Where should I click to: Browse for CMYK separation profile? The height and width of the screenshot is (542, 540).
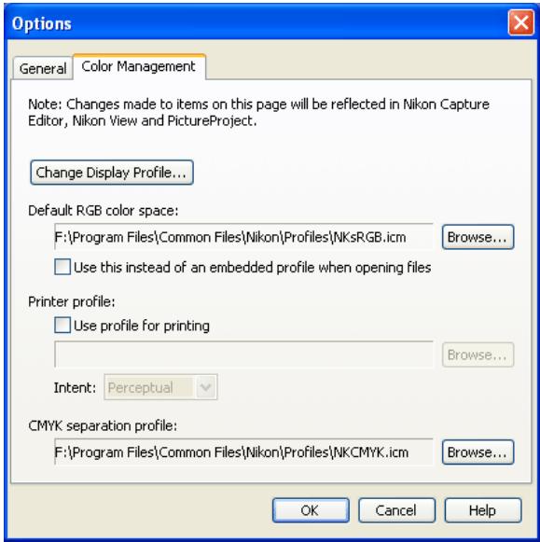(478, 452)
